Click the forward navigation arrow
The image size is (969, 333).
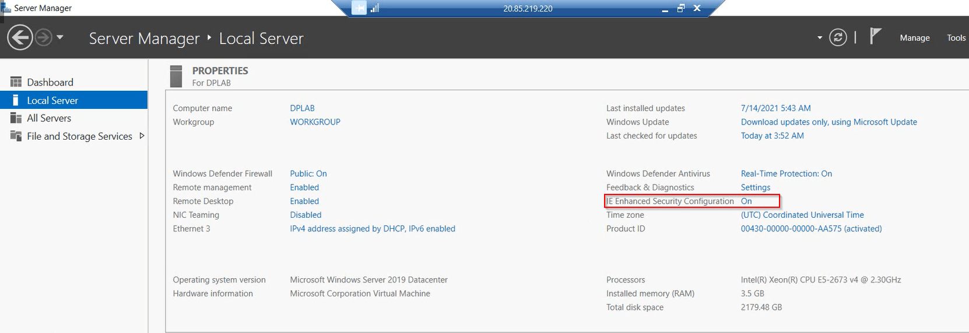pos(43,38)
